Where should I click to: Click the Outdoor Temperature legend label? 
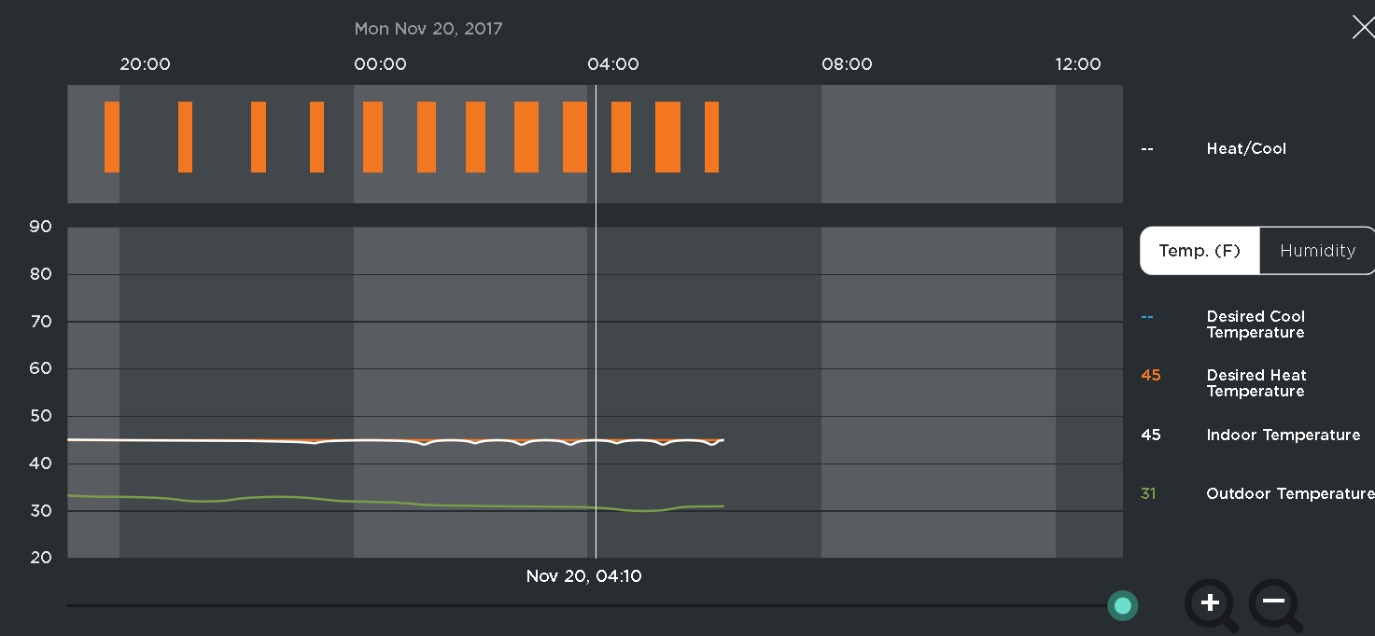(1289, 493)
